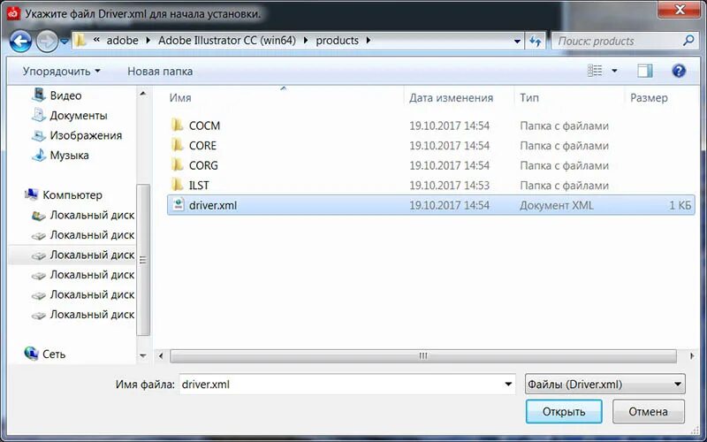Select the CORG folder

203,165
